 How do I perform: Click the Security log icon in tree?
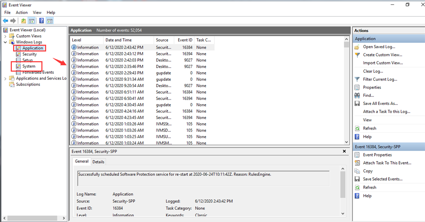(18, 54)
